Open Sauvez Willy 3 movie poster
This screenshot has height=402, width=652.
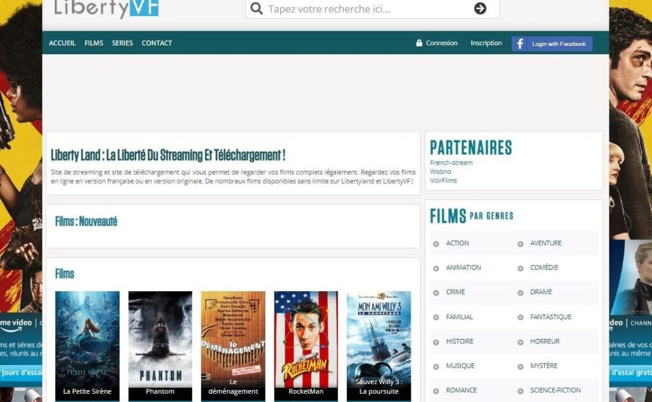coord(379,346)
